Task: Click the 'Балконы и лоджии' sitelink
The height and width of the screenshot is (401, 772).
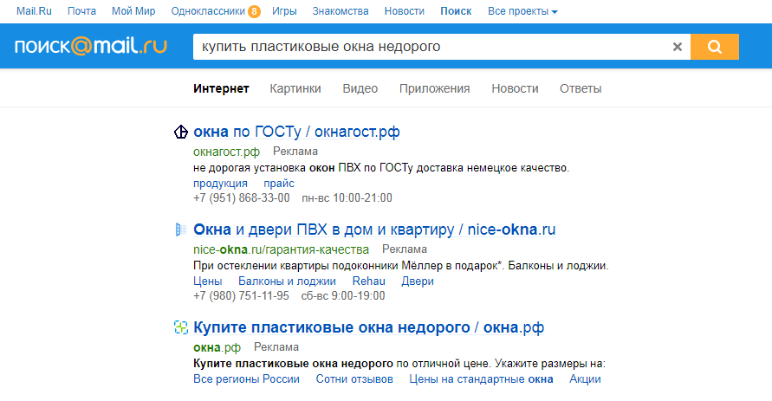Action: click(287, 281)
